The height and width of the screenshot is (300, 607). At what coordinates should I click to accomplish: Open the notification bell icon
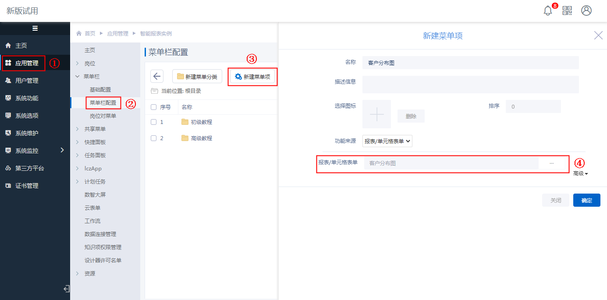[548, 11]
